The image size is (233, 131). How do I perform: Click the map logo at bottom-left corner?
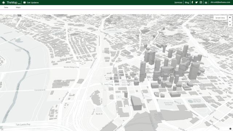tap(2, 129)
